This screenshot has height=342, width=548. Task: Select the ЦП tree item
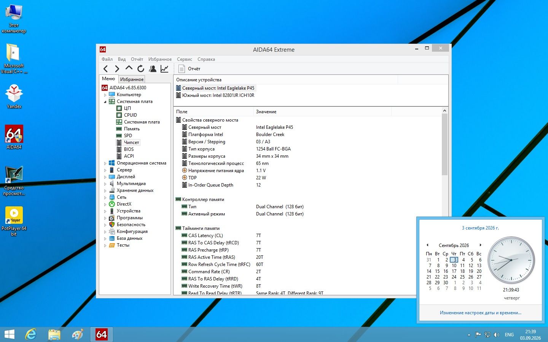click(x=127, y=108)
